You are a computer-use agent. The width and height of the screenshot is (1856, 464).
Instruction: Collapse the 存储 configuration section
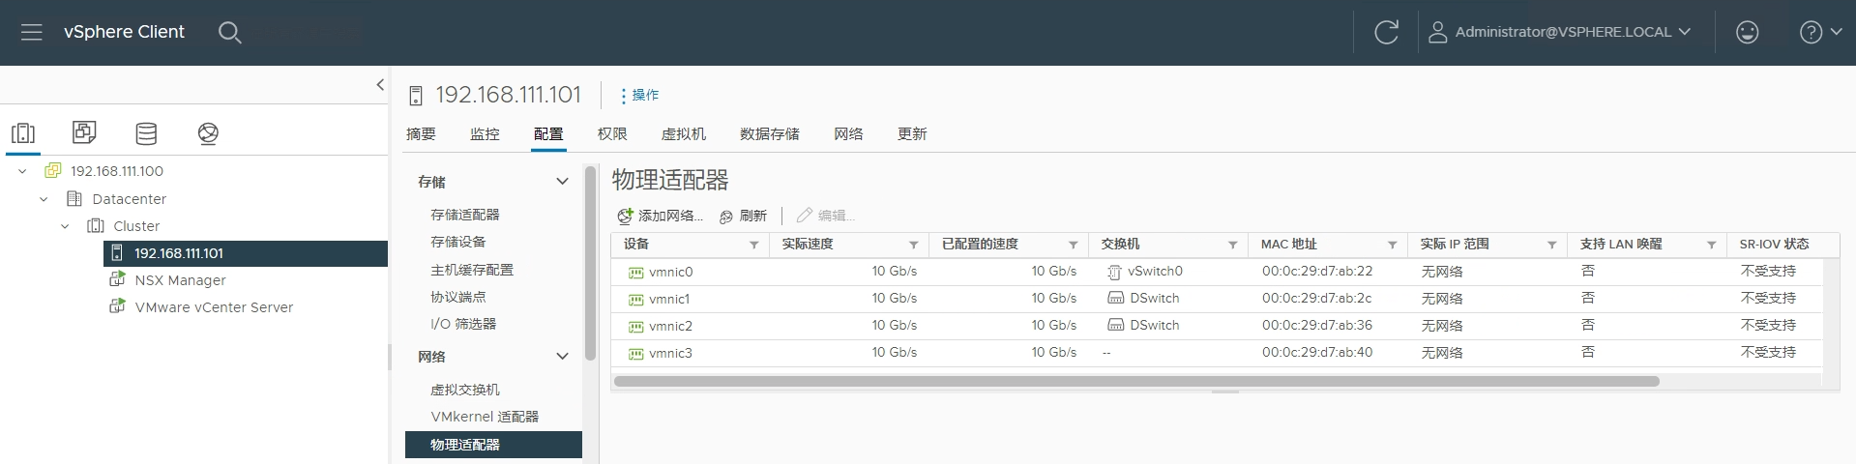[562, 182]
